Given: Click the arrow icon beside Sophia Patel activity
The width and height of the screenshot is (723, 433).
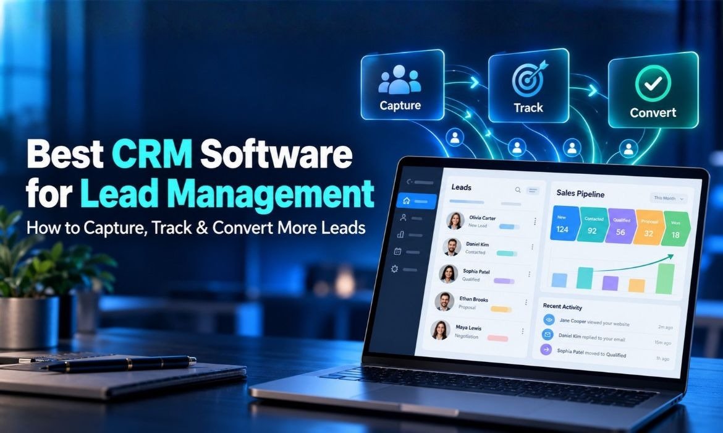Looking at the screenshot, I should 546,349.
